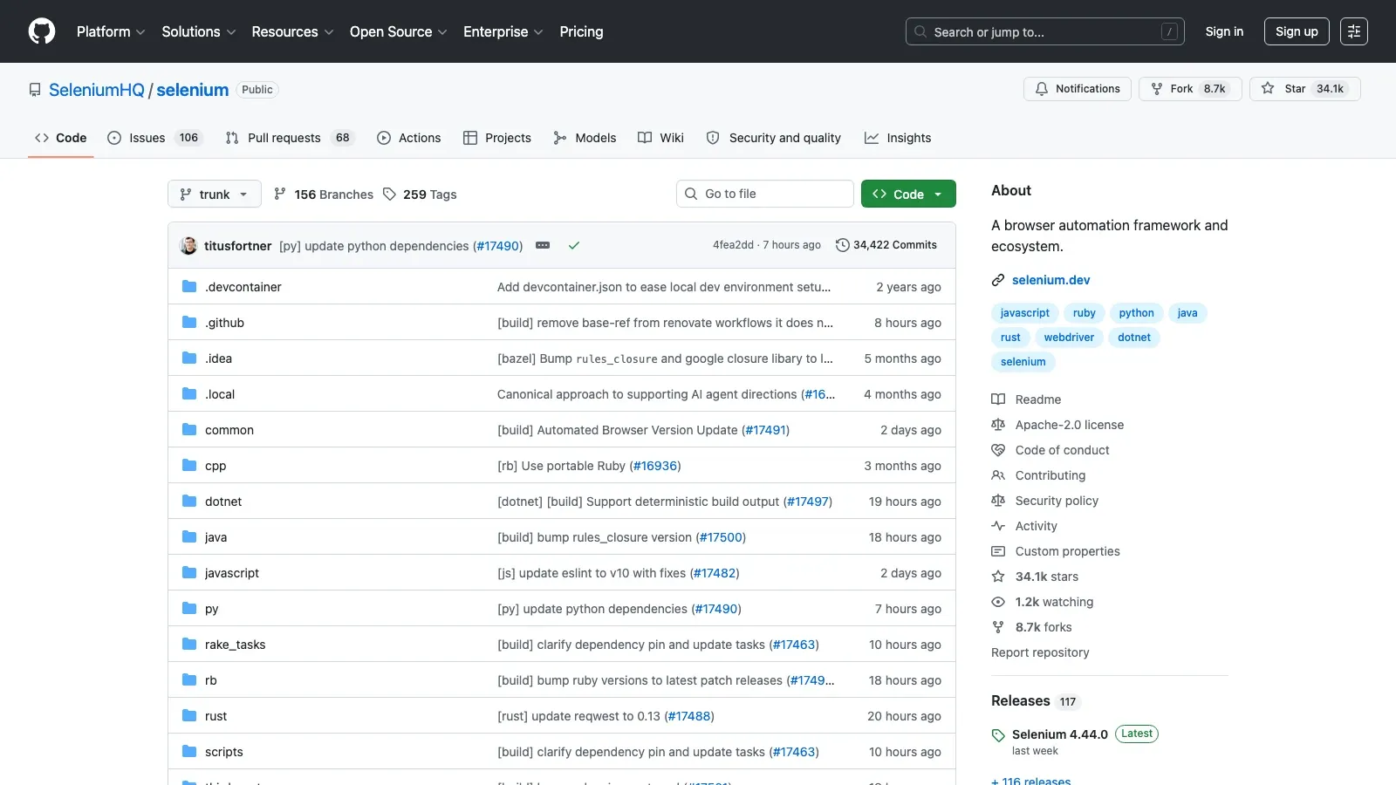View the 34,422 Commits history
This screenshot has width=1396, height=785.
point(886,245)
